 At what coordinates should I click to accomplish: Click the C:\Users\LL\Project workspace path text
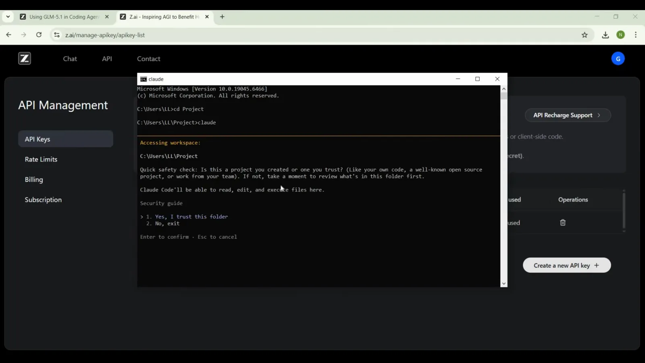pyautogui.click(x=169, y=156)
